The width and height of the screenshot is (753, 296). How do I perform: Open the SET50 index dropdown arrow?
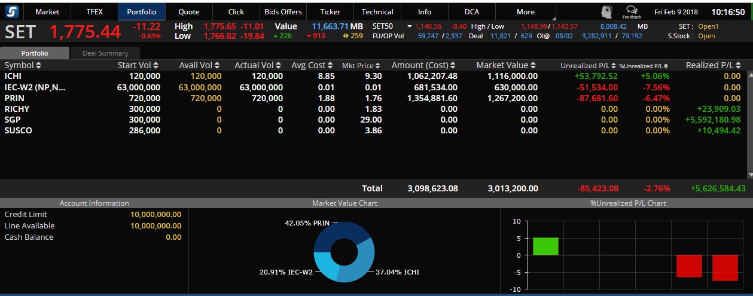(x=410, y=26)
